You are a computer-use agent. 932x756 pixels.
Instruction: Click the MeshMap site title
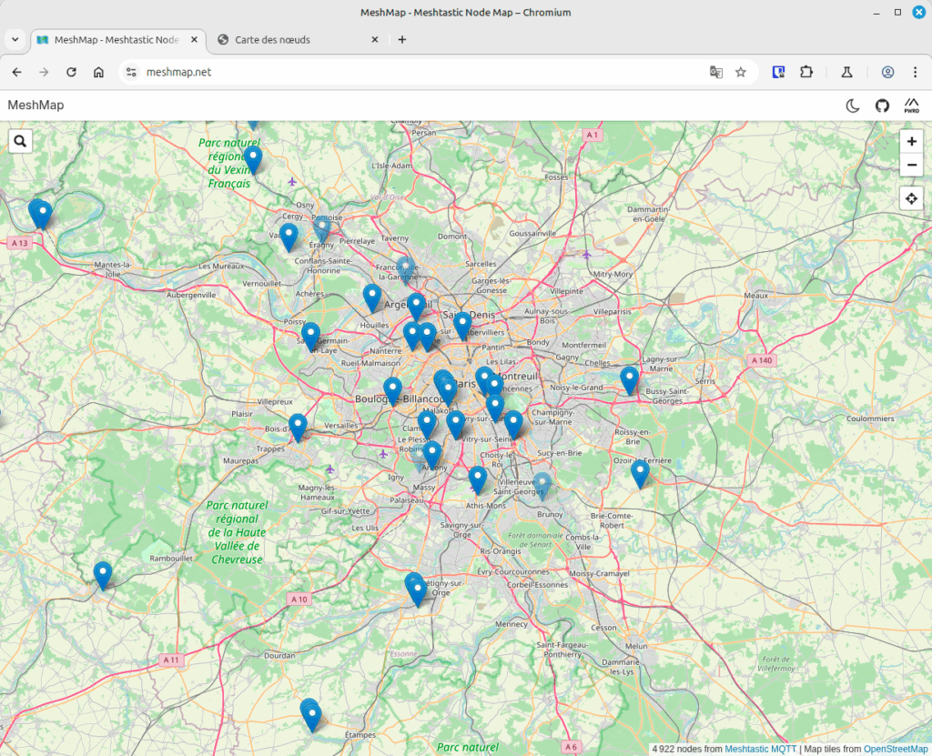pos(35,106)
